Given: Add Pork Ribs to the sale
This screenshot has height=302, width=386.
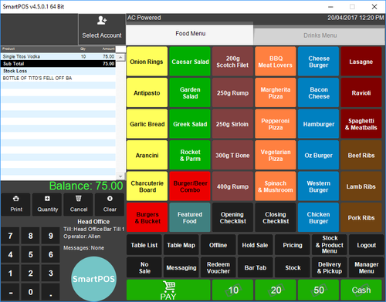Looking at the screenshot, I should pos(361,217).
